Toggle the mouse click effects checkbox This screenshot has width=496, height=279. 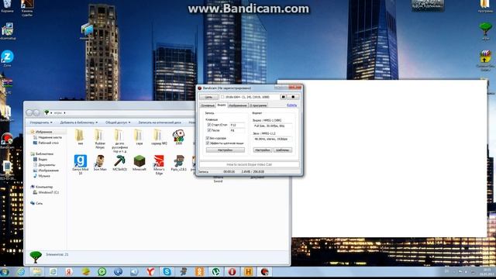[208, 143]
